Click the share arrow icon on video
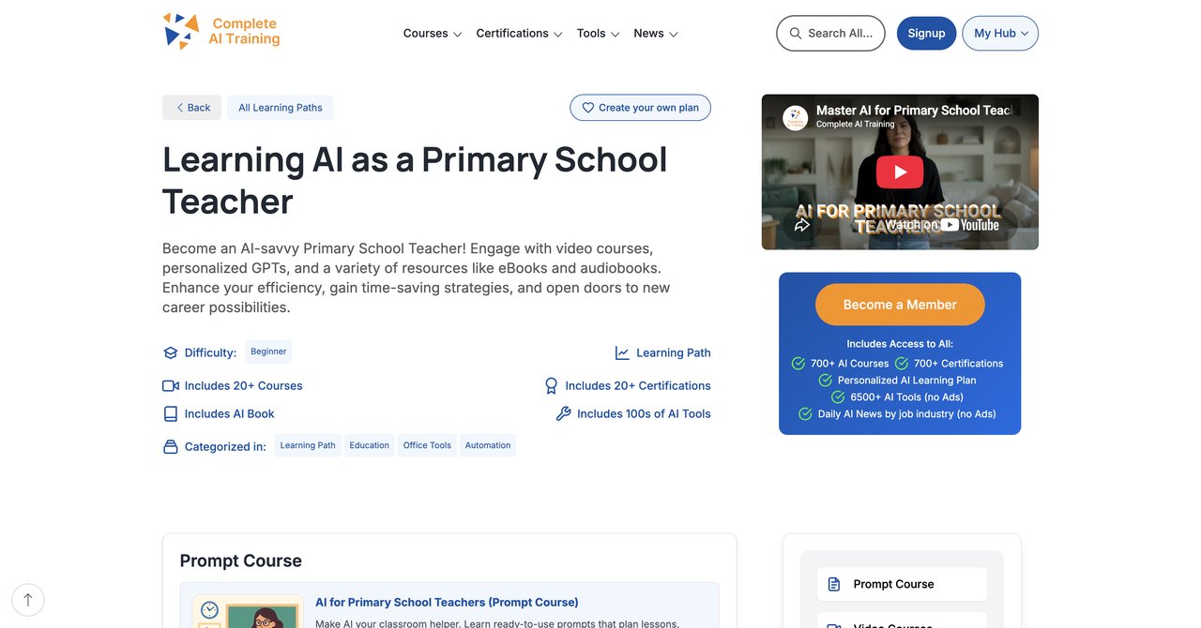This screenshot has height=628, width=1201. (x=802, y=225)
